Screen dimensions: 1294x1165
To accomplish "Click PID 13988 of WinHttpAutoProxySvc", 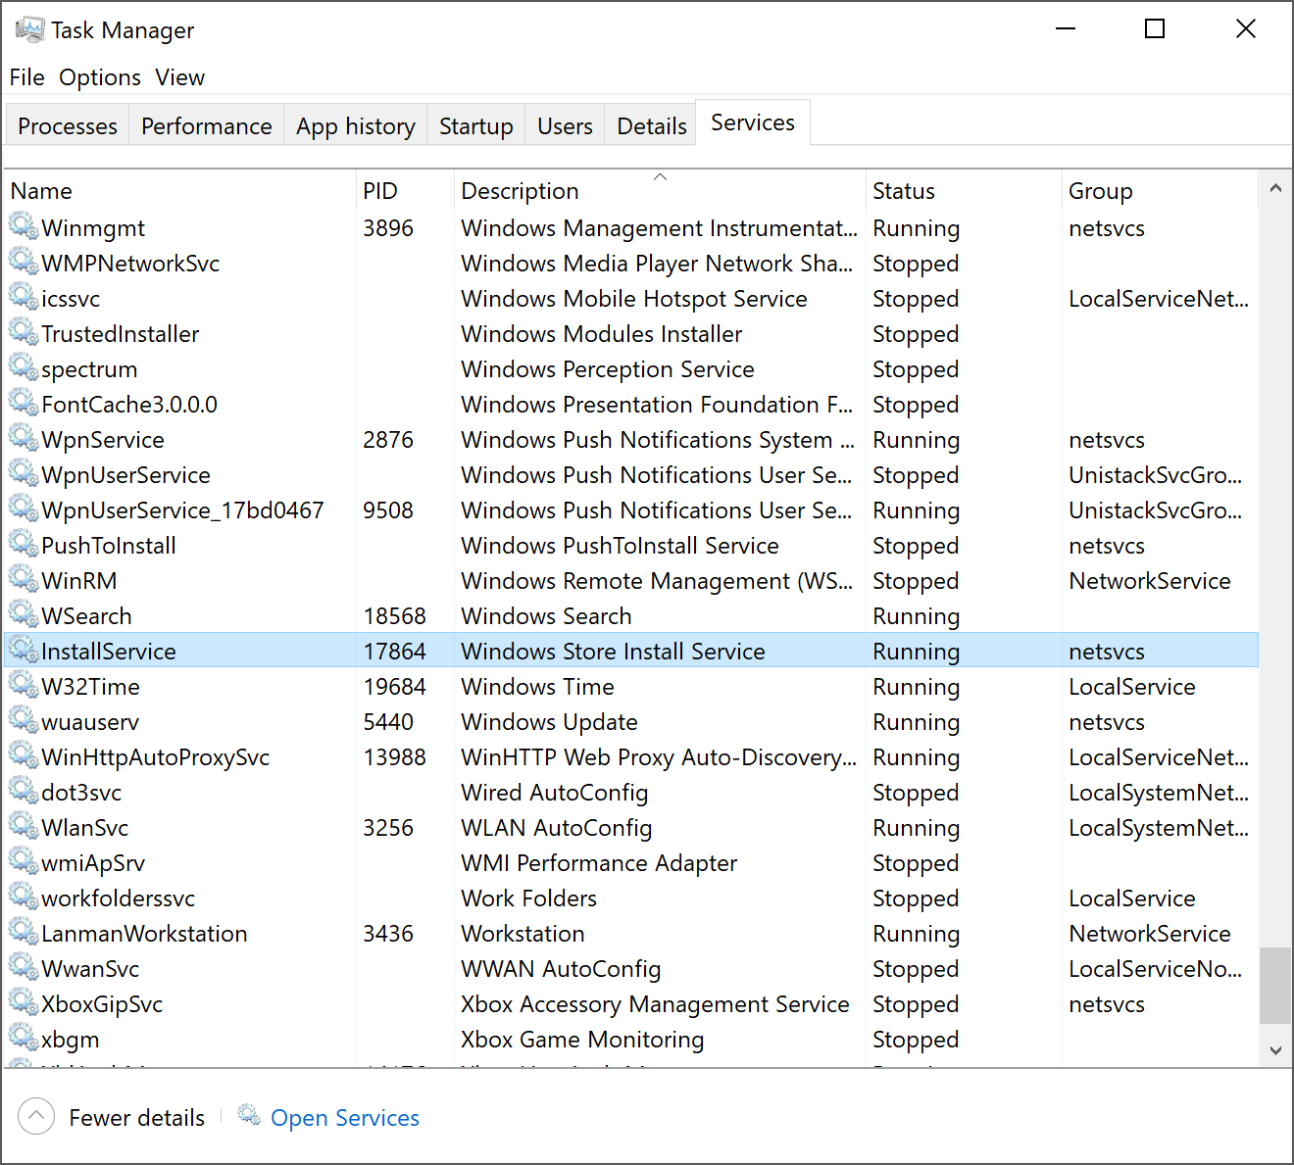I will (x=394, y=757).
